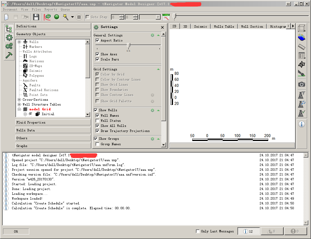311x239 pixels.
Task: Click the magic wand tool icon
Action: pos(66,17)
